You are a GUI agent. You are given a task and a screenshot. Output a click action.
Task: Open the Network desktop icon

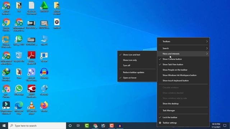44,90
